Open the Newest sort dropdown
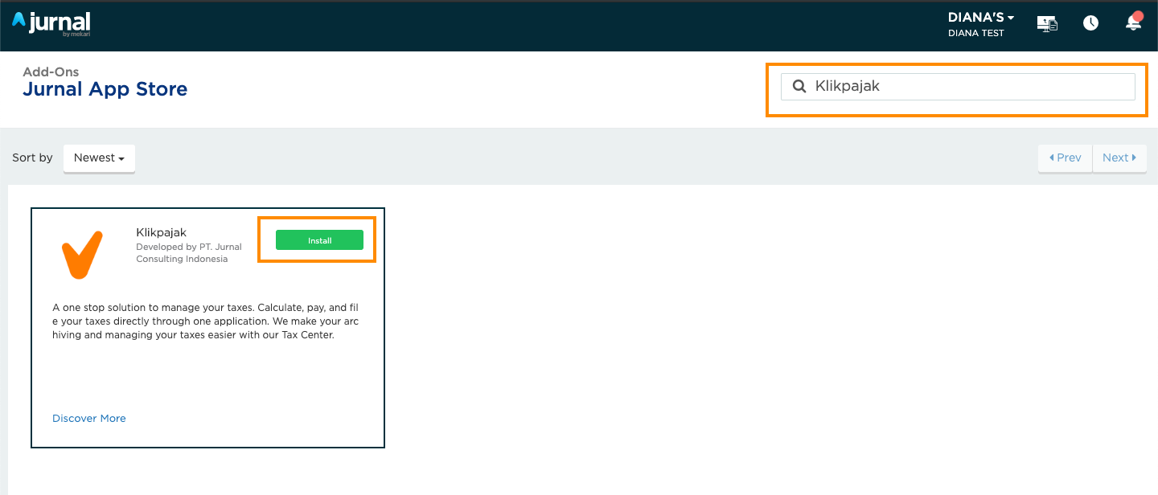 [x=99, y=158]
